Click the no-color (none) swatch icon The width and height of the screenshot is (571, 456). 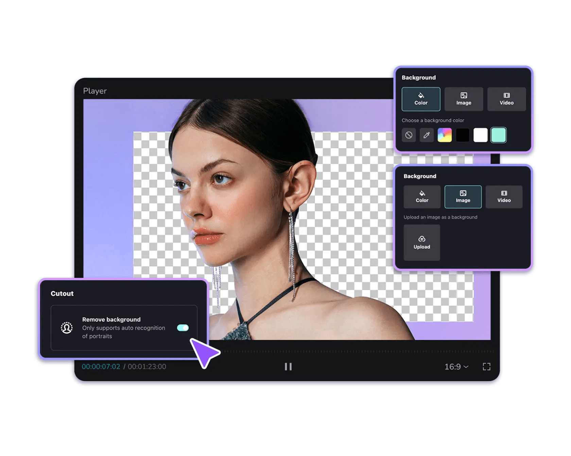409,135
